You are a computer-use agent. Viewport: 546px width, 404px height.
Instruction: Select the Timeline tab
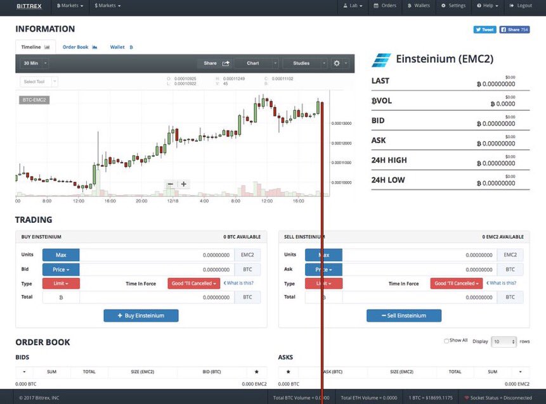[35, 47]
